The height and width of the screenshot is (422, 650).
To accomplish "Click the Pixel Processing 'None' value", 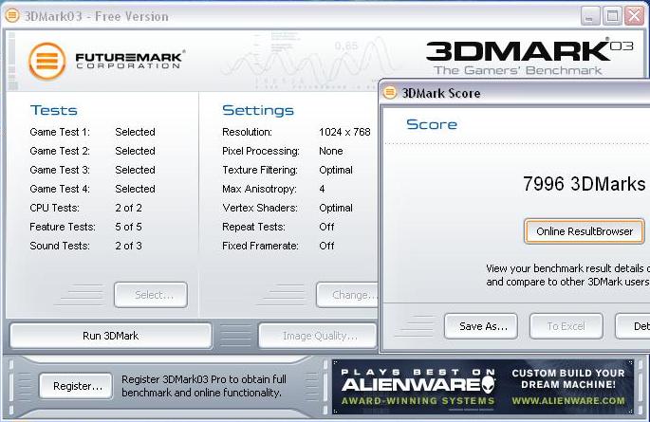I will (331, 151).
